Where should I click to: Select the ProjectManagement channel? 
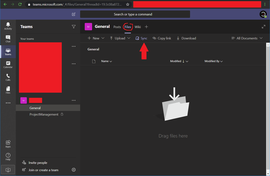tap(48, 114)
